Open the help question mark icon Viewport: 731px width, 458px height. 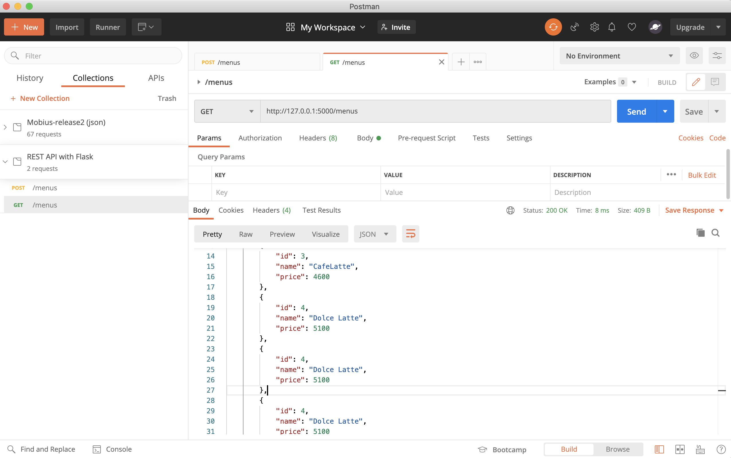pyautogui.click(x=721, y=449)
